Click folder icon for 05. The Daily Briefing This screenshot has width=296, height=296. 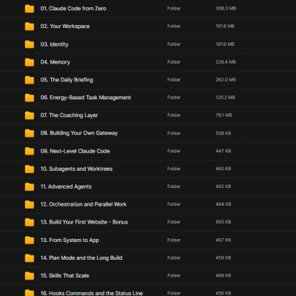(30, 80)
